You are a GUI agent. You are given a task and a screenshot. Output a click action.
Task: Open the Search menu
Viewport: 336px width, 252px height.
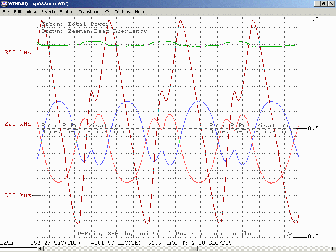tap(48, 12)
